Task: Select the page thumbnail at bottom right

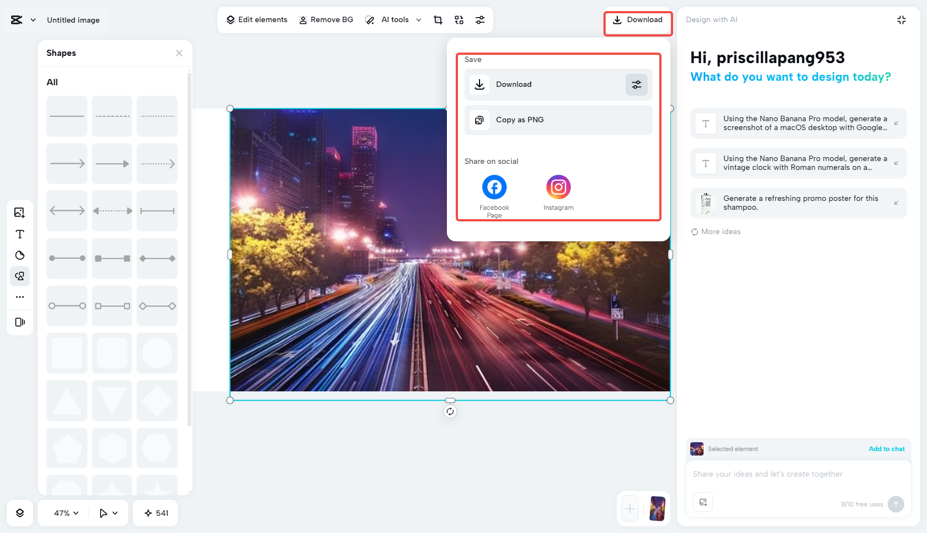Action: [658, 509]
